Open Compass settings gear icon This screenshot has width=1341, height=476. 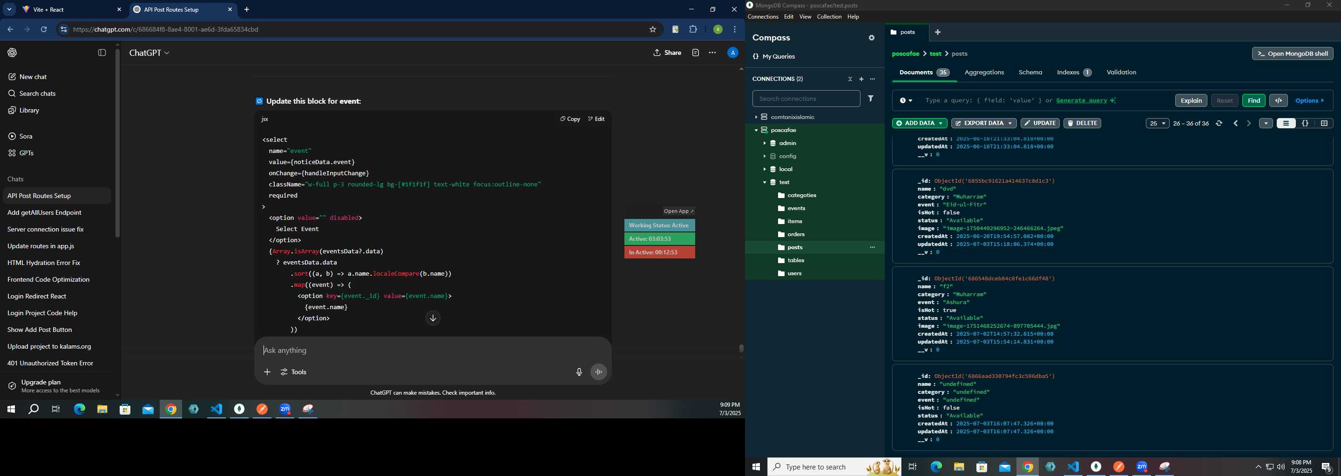(872, 38)
